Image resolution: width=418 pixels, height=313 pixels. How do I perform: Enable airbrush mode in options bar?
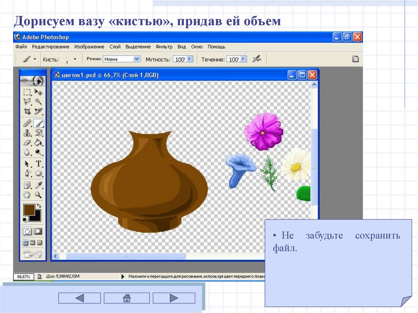257,59
